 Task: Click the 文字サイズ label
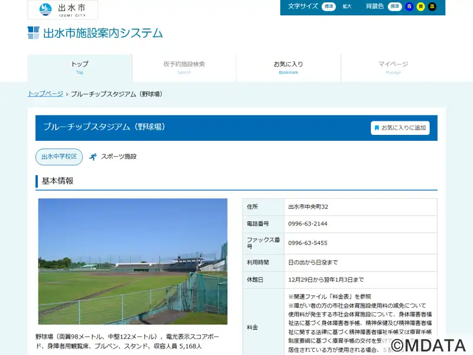tap(303, 7)
